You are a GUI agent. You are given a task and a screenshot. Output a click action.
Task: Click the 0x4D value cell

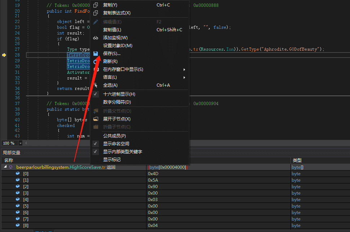coord(218,173)
